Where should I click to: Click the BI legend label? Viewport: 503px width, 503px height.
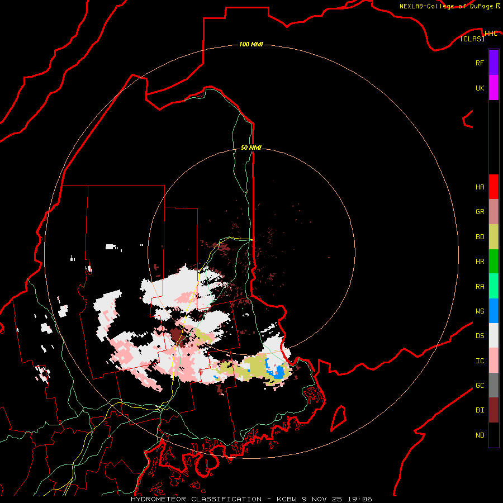pos(480,410)
